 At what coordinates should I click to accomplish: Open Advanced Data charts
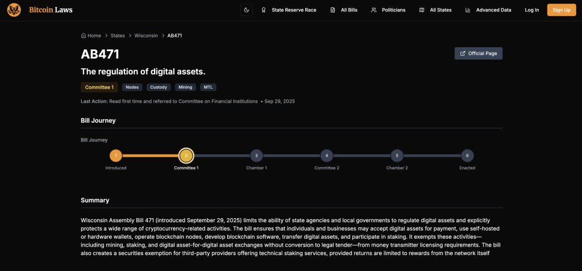488,10
